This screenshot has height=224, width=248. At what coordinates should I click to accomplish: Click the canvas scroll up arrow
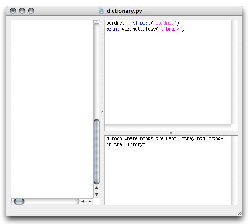tap(97, 187)
